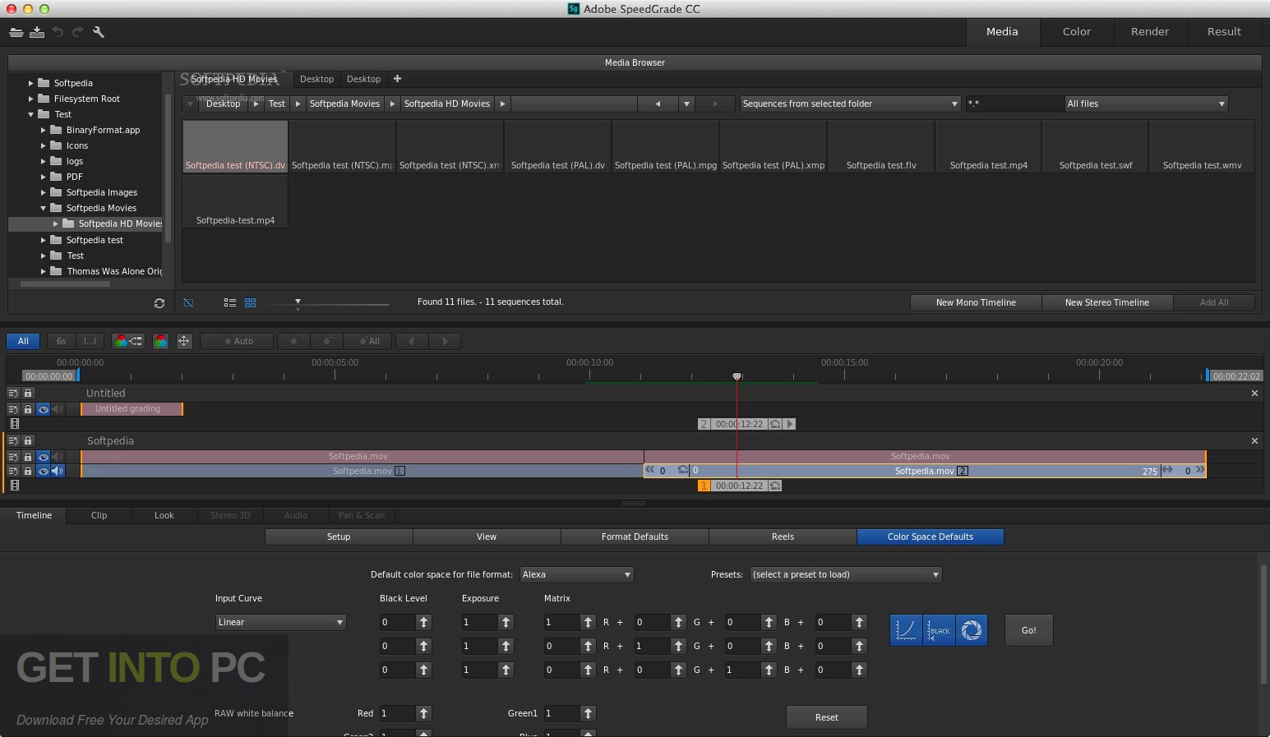Collapse the Softpedia Movies folder
This screenshot has width=1270, height=737.
(x=44, y=208)
